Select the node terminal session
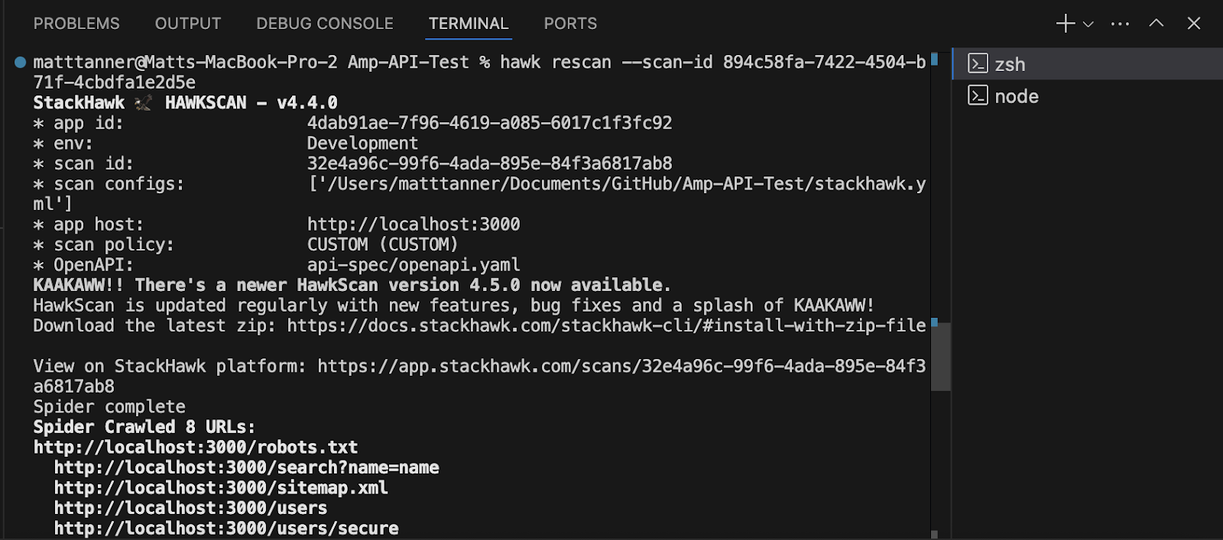Image resolution: width=1223 pixels, height=540 pixels. [x=1087, y=96]
